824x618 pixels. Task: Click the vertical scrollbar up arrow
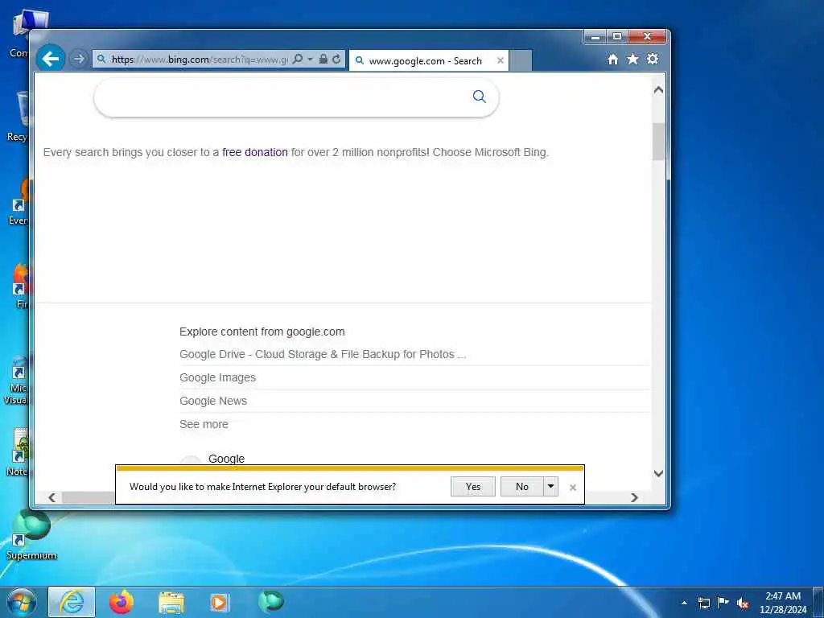[x=658, y=90]
